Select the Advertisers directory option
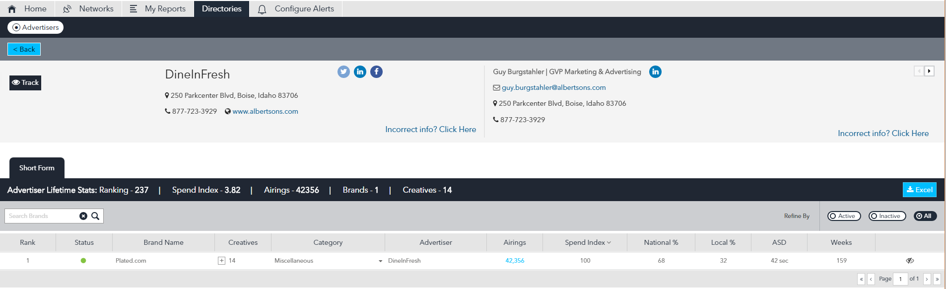This screenshot has width=946, height=289. [35, 27]
